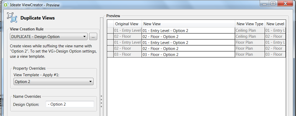Click the New View Type column header
Screen dimensions: 296x116
[x=250, y=24]
